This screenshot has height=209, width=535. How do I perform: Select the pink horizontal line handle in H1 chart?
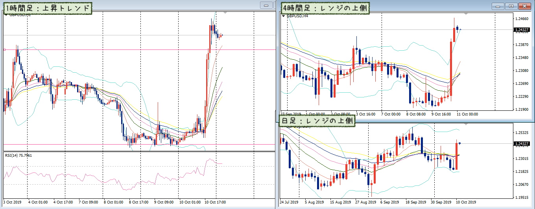4,49
